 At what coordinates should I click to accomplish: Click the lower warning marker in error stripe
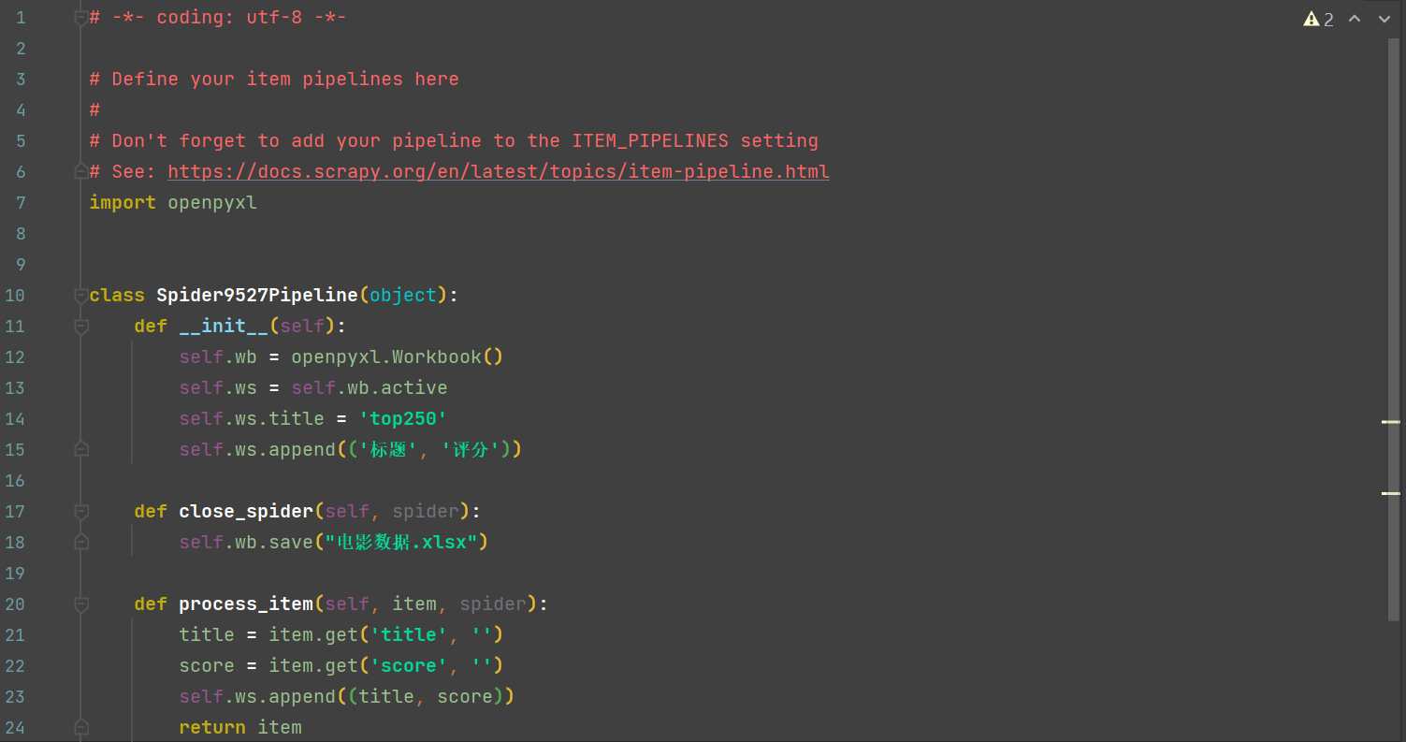(x=1391, y=492)
